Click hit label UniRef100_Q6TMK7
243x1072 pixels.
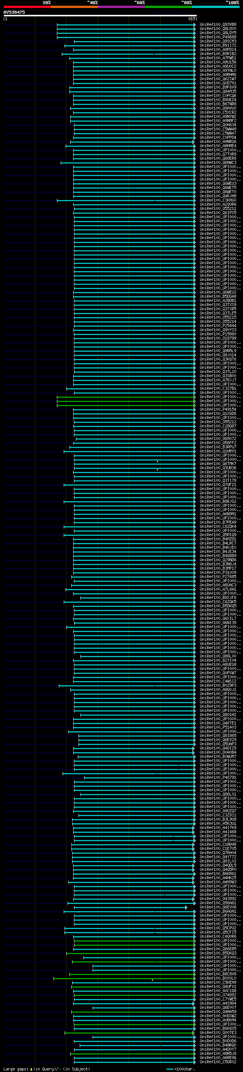(x=218, y=464)
